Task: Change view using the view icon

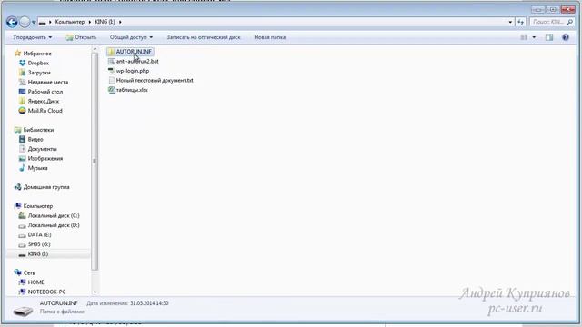Action: coord(524,37)
